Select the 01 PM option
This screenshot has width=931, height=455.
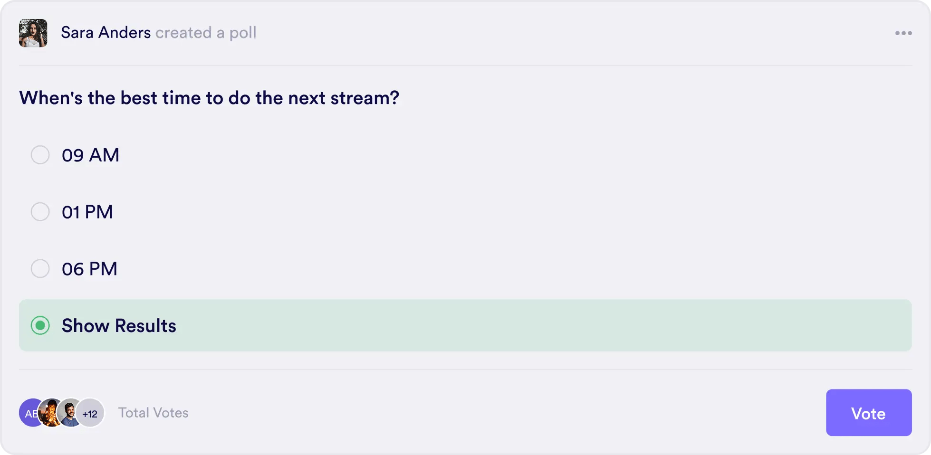87,211
